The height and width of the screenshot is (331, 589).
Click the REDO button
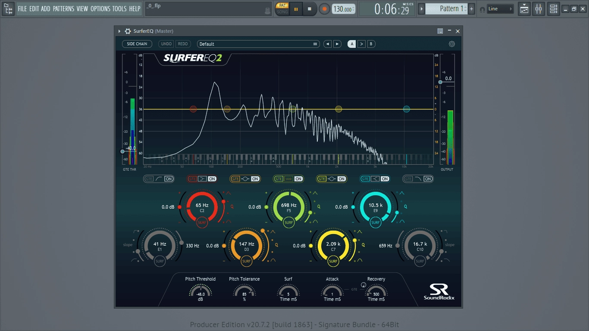[x=183, y=44]
